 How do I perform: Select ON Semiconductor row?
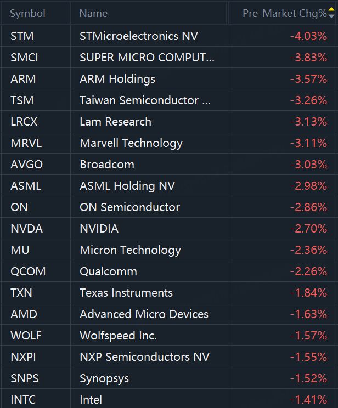(129, 207)
